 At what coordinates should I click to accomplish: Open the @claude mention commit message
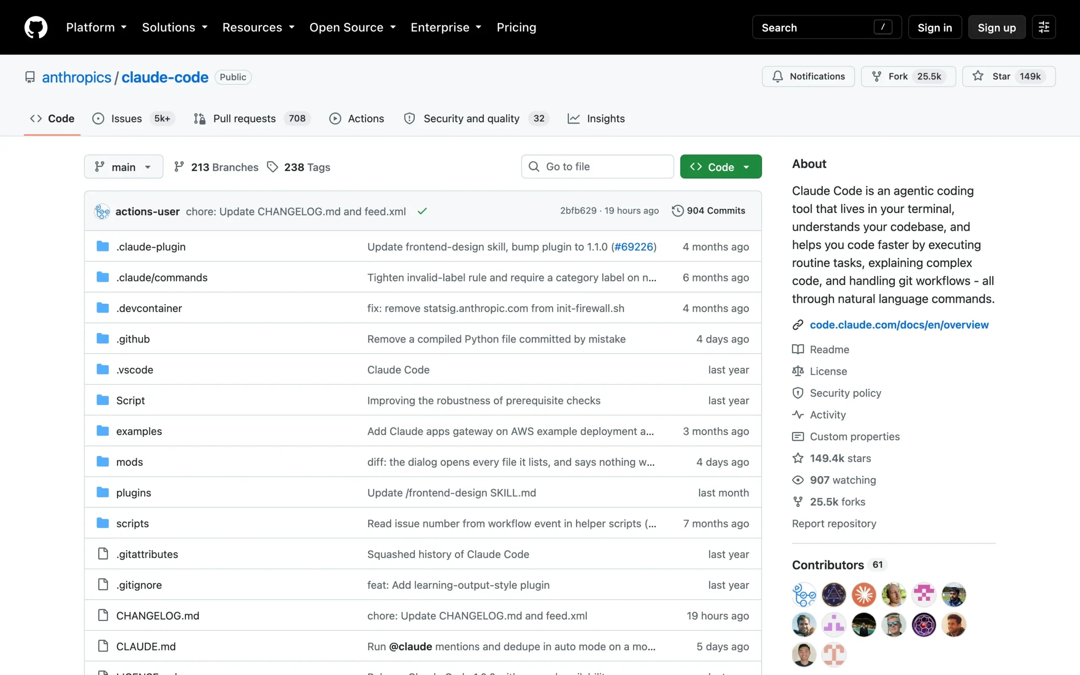click(511, 647)
